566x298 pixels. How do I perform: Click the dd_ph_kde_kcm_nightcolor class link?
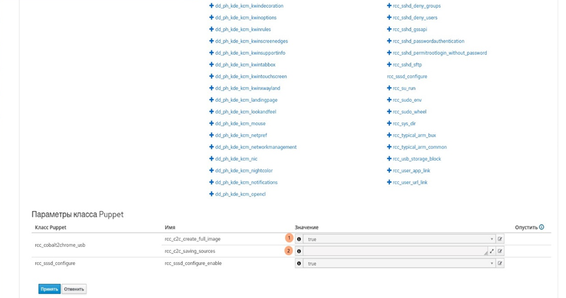click(x=243, y=171)
